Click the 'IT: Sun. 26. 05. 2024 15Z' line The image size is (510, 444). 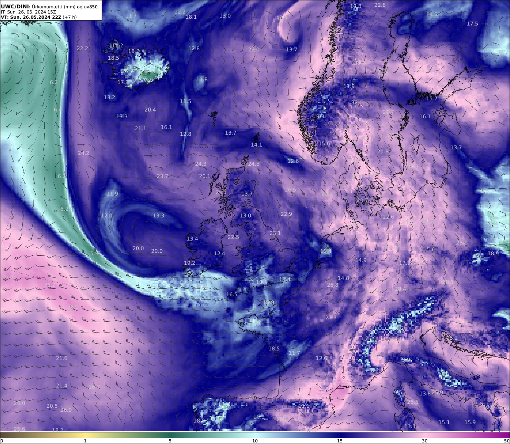point(28,12)
